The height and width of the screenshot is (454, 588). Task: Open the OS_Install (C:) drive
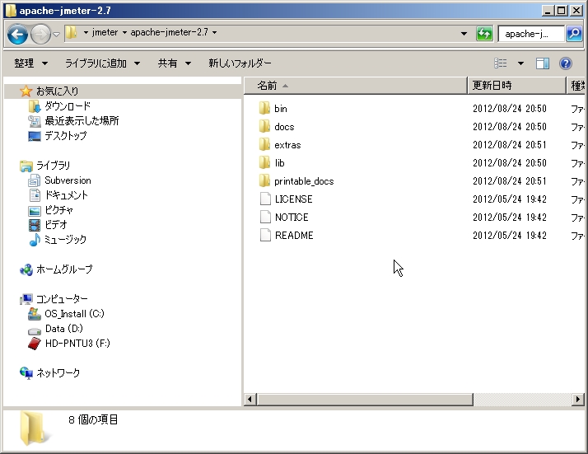[74, 313]
